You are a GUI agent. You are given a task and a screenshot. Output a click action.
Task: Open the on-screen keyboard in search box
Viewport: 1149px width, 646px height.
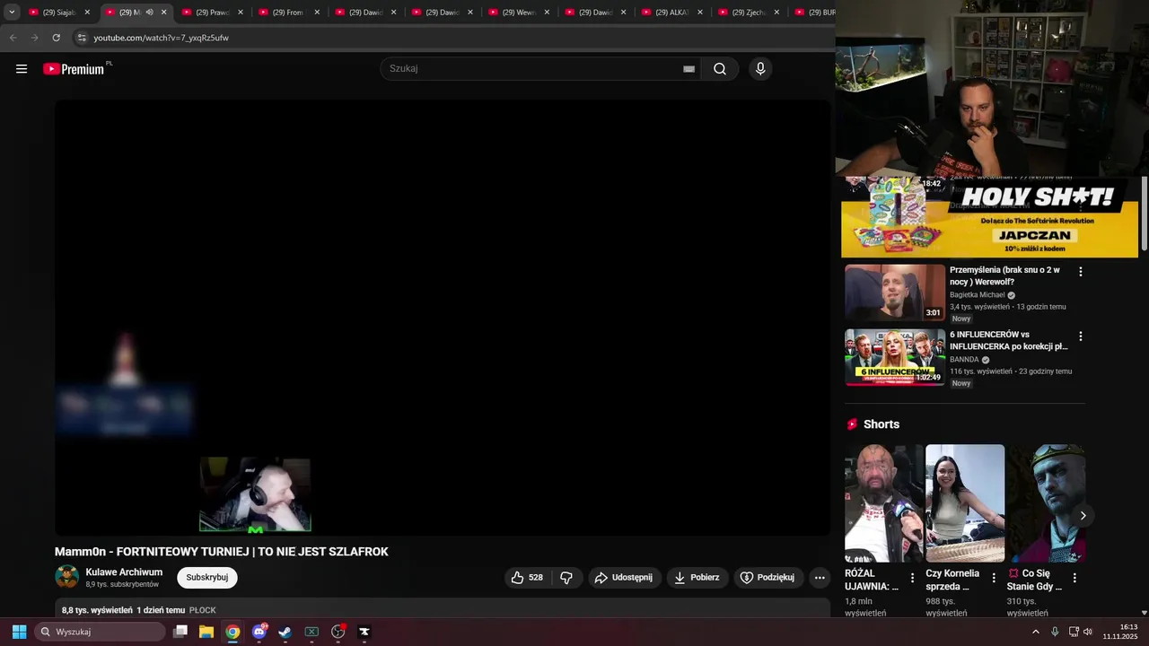pos(689,69)
